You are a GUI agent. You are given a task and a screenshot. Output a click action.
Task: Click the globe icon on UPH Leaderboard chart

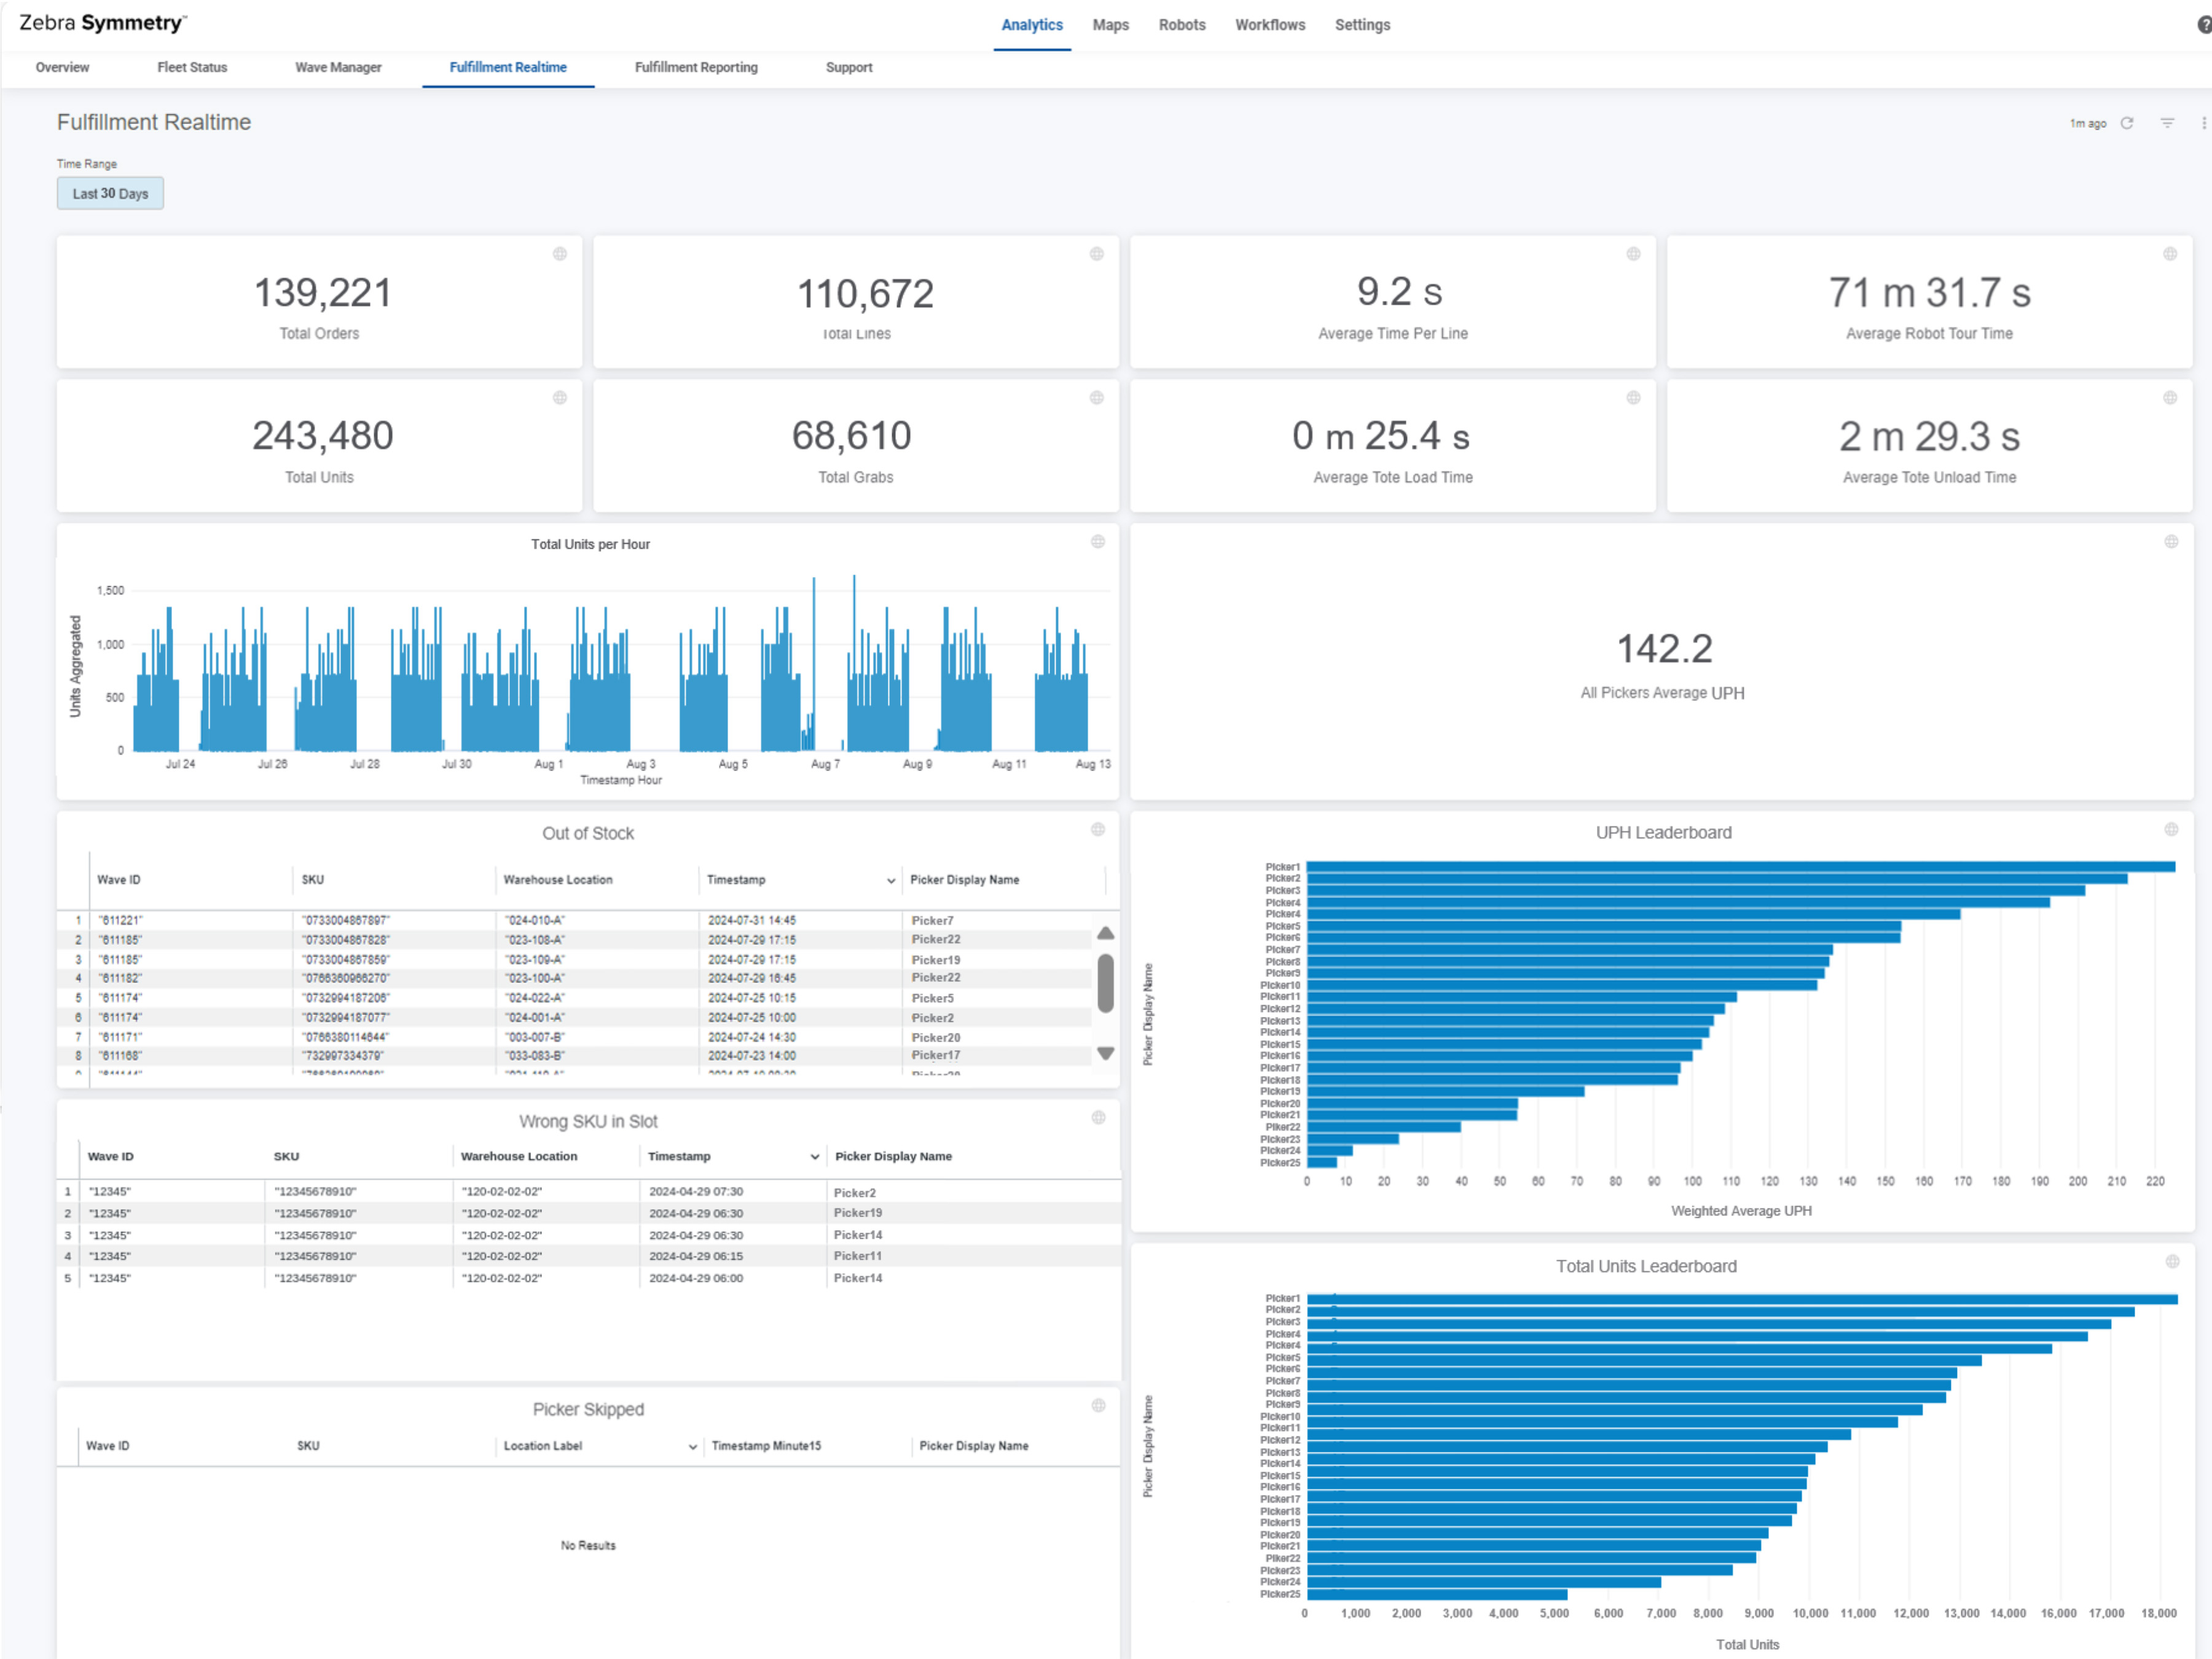point(2171,830)
